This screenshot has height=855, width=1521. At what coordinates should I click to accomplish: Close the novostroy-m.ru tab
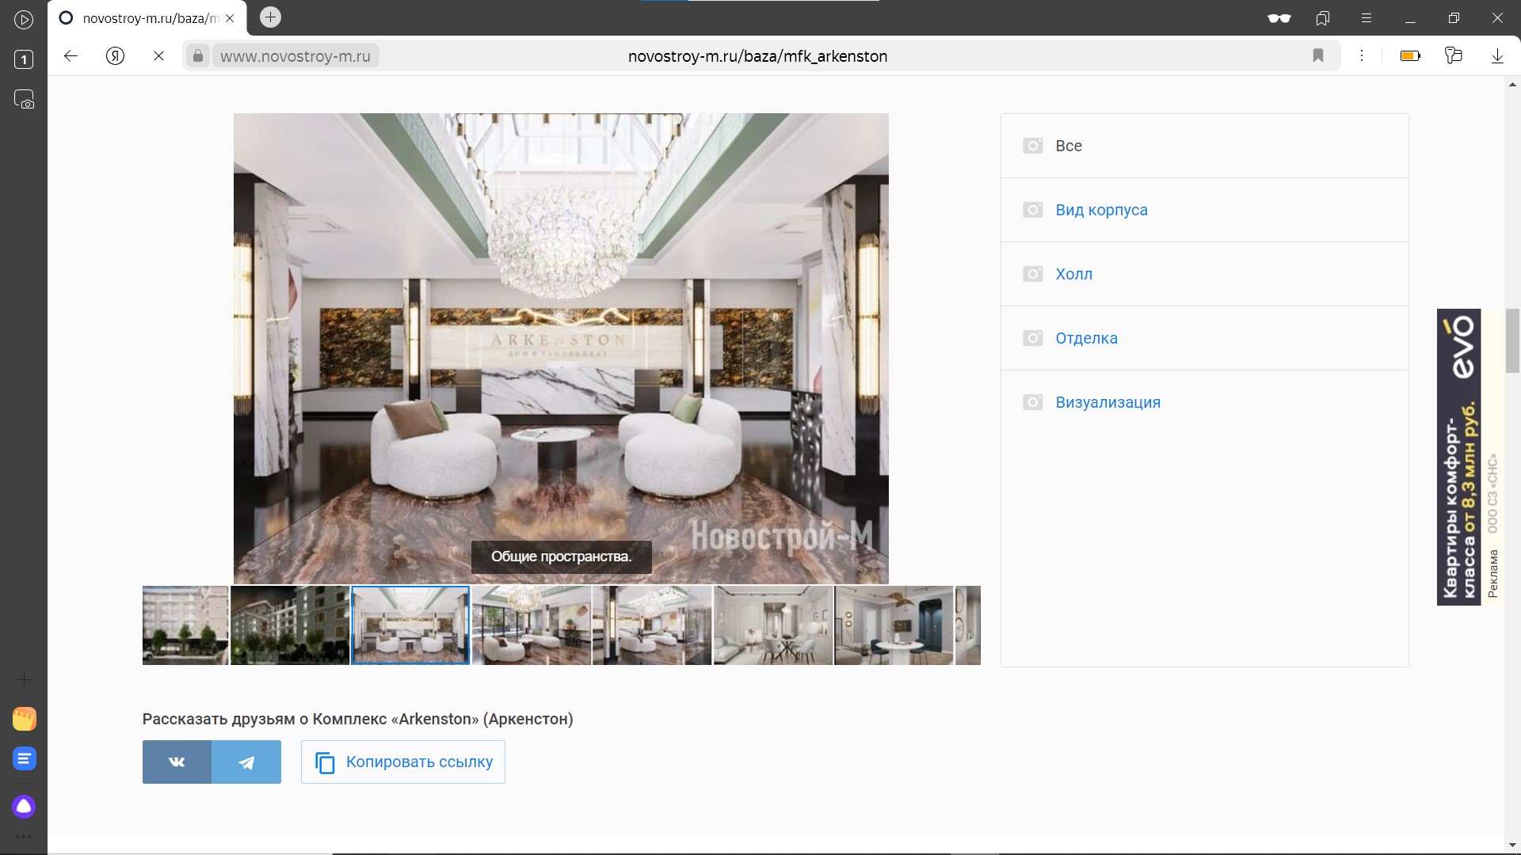230,18
